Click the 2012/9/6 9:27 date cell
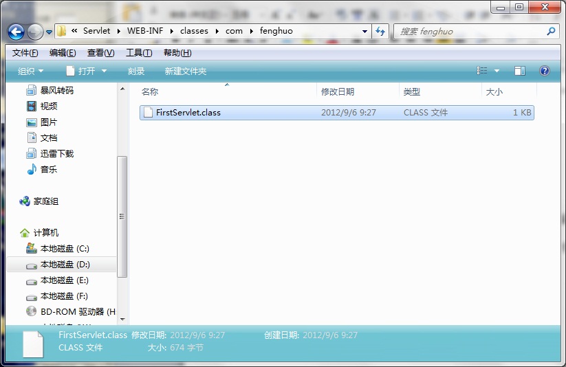The width and height of the screenshot is (566, 367). (349, 113)
